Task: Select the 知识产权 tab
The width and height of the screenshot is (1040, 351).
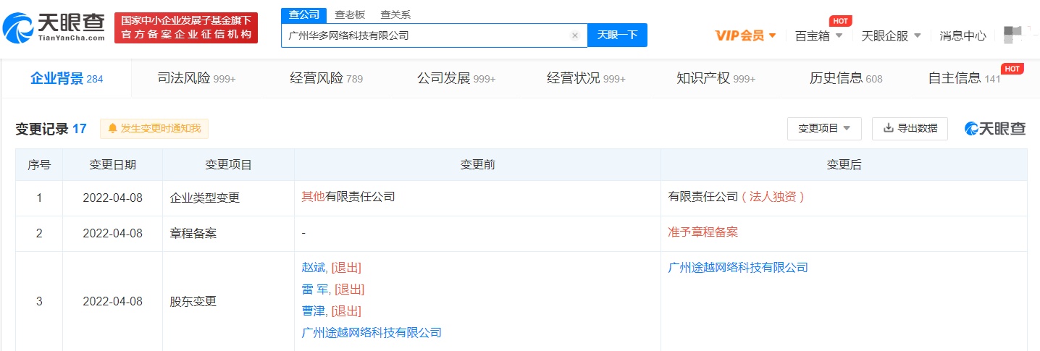Action: point(716,78)
